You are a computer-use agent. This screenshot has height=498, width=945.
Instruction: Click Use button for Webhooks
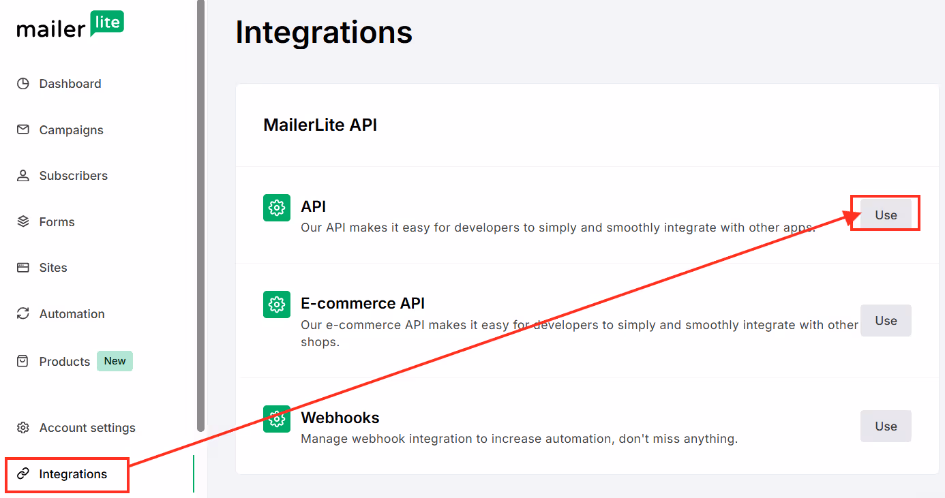[886, 426]
